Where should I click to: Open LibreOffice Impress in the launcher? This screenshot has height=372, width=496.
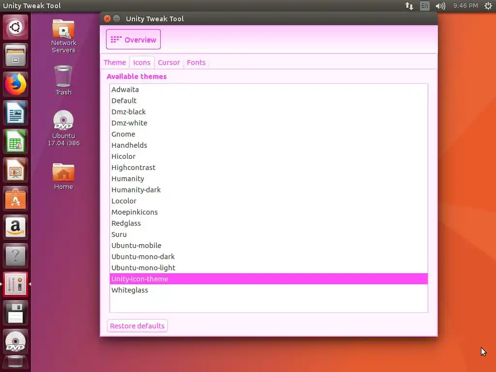[15, 170]
